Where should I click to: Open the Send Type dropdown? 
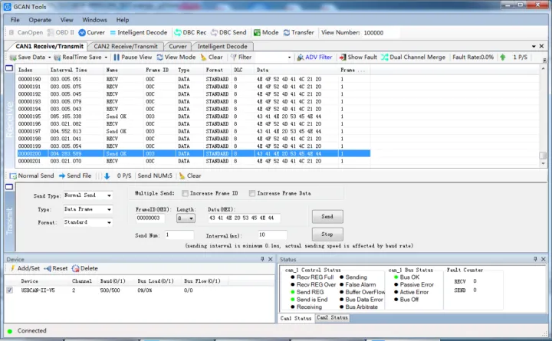tap(87, 195)
